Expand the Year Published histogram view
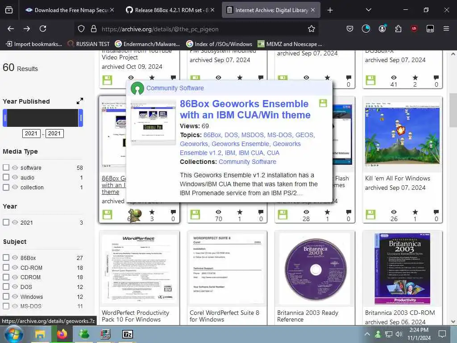 79,101
